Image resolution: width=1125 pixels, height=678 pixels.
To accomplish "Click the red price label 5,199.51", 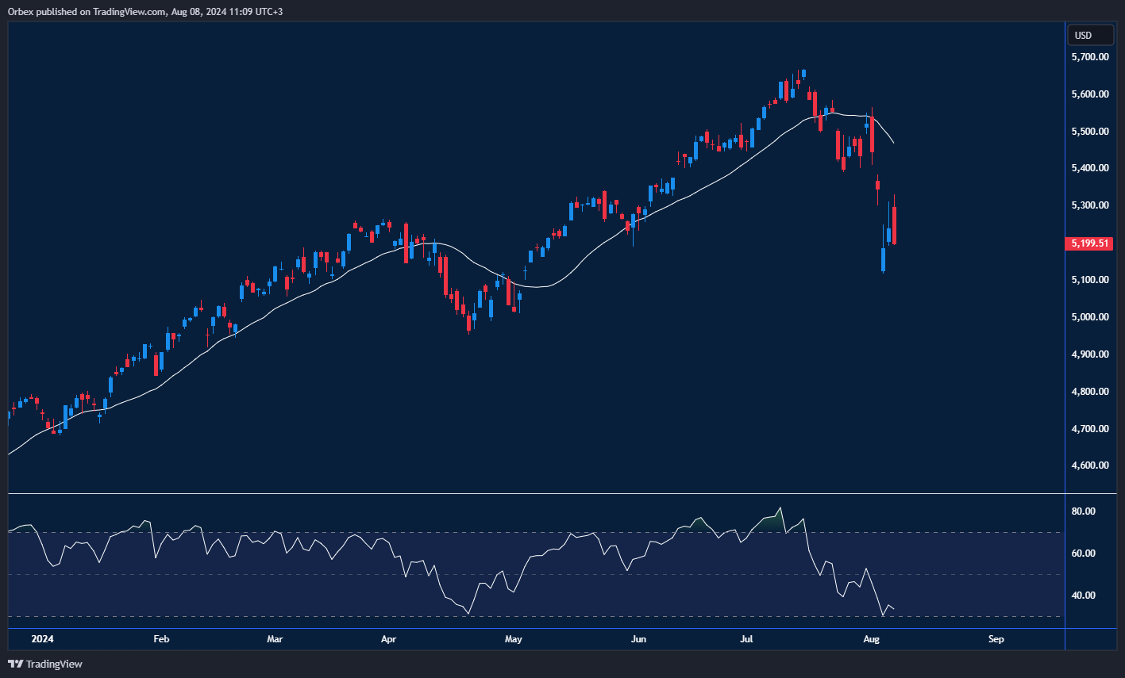I will pyautogui.click(x=1088, y=243).
